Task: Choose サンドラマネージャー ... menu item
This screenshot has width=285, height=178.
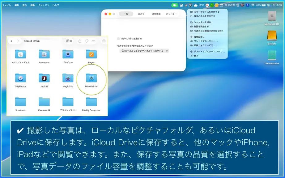Action: [x=207, y=41]
